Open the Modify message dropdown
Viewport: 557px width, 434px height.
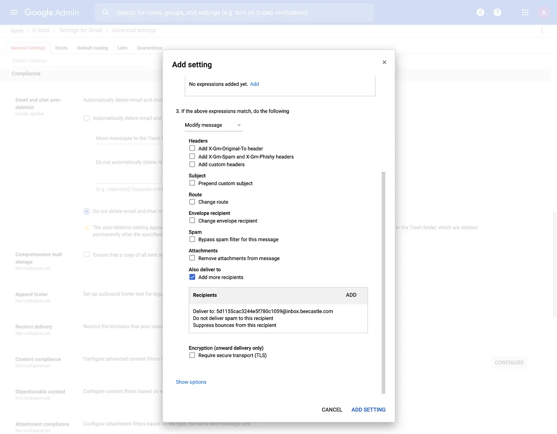coord(213,125)
